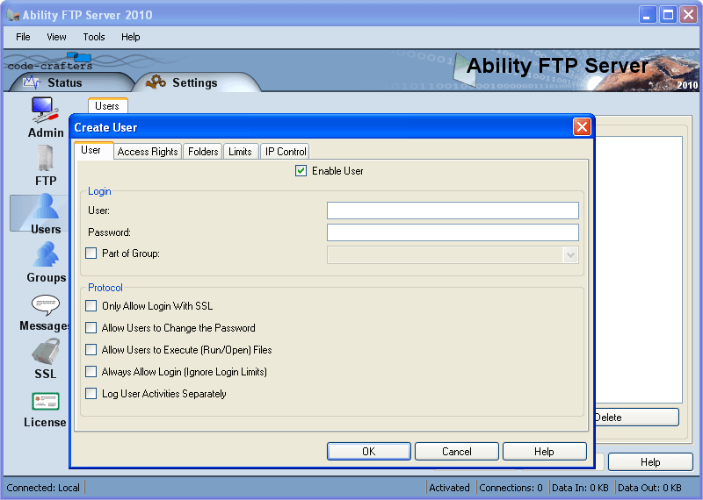Image resolution: width=703 pixels, height=500 pixels.
Task: Click the Activated status bar entry
Action: click(x=449, y=488)
